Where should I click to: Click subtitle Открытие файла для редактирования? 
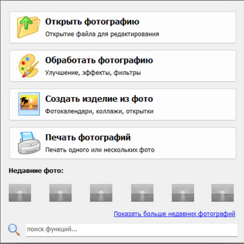102,34
